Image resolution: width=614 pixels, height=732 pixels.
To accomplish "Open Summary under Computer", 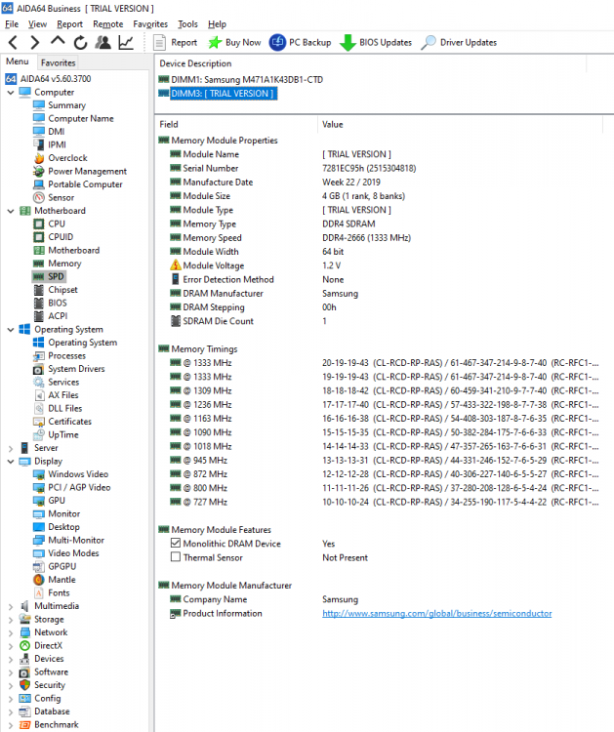I will click(x=60, y=105).
